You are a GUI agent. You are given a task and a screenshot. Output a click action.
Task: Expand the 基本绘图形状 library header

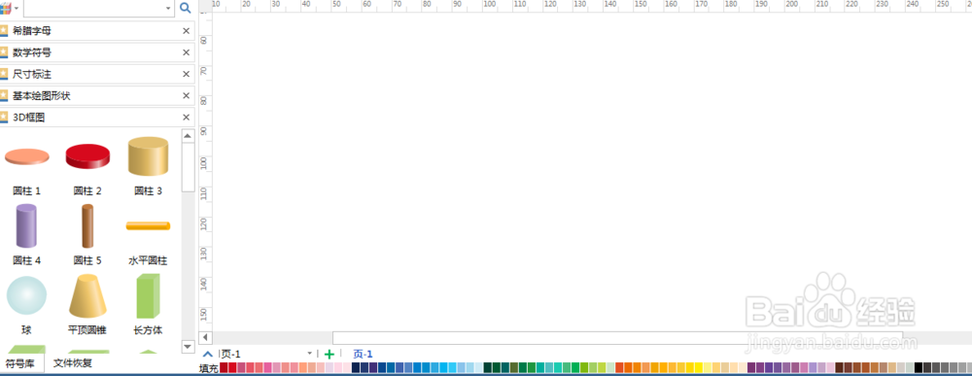click(97, 95)
